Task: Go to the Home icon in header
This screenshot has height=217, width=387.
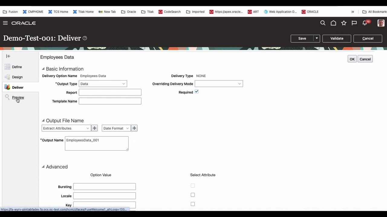Action: [x=333, y=23]
